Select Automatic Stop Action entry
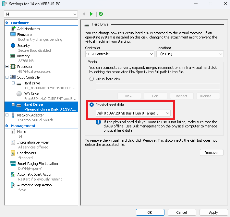This screenshot has width=230, height=217. (34, 185)
